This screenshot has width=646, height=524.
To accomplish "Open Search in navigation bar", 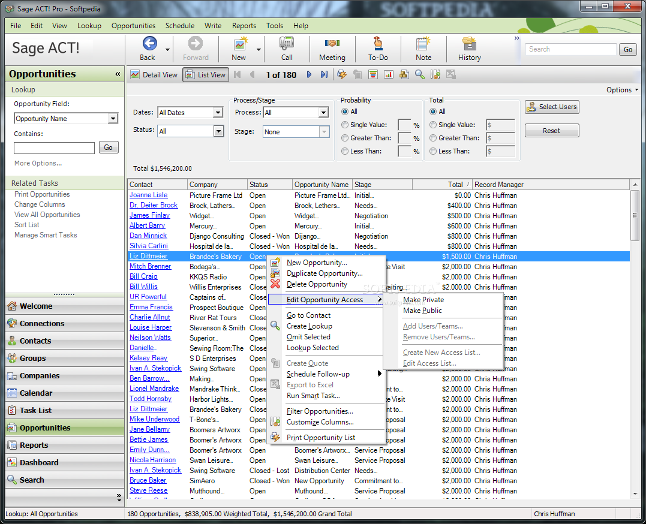I will pos(65,480).
